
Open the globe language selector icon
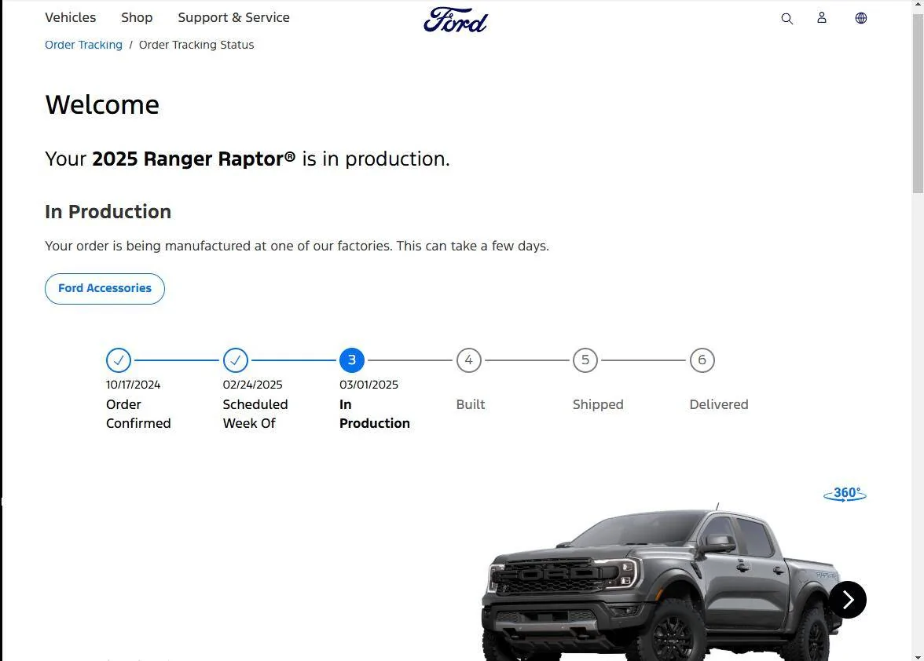(861, 18)
